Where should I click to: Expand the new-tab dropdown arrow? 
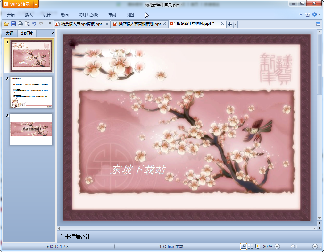pyautogui.click(x=235, y=24)
